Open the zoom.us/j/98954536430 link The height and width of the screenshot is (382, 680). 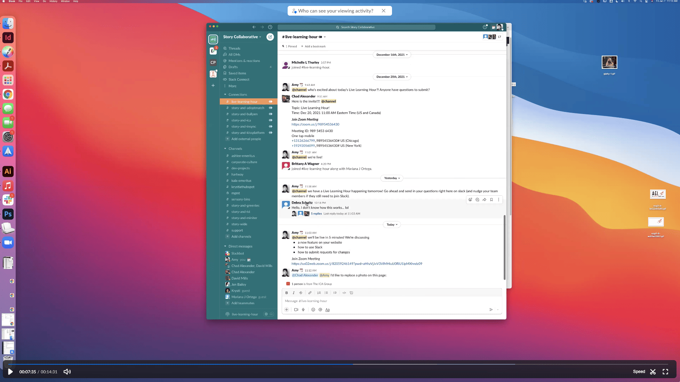[315, 124]
